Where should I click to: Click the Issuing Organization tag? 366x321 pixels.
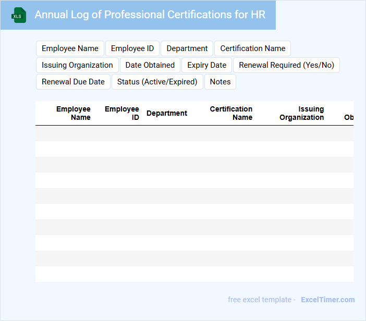pos(77,65)
